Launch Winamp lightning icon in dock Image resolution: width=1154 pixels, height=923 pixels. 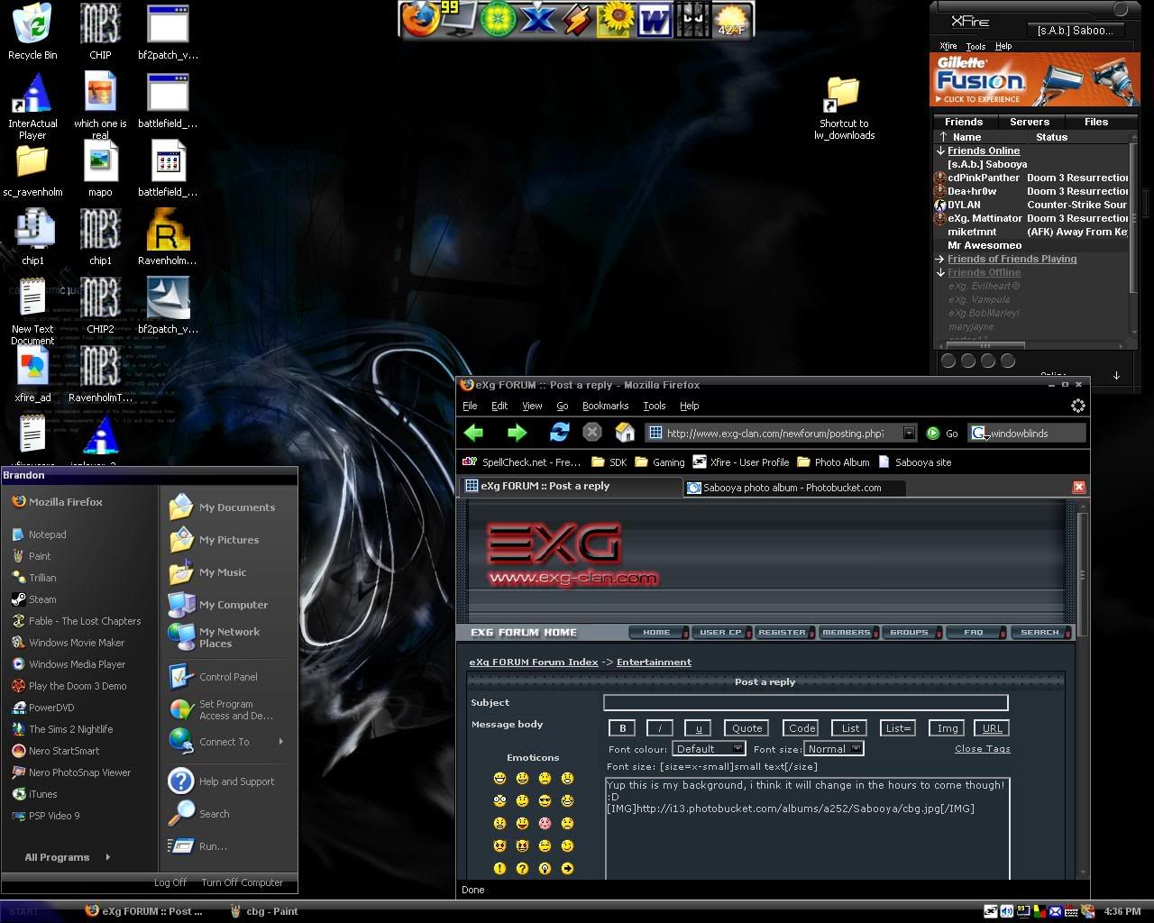[x=577, y=20]
